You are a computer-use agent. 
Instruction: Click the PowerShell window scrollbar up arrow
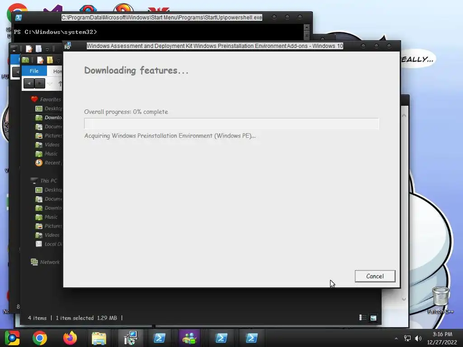pos(307,28)
